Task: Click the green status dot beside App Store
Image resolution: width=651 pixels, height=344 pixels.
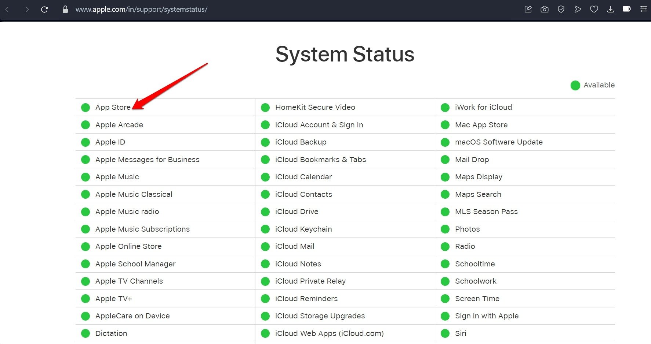Action: coord(86,108)
